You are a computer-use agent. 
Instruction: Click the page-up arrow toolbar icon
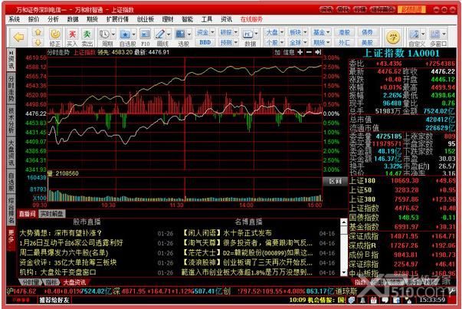(x=38, y=32)
